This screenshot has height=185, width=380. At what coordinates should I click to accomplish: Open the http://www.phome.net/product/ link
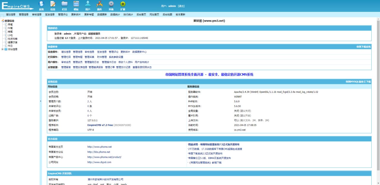coord(104,157)
